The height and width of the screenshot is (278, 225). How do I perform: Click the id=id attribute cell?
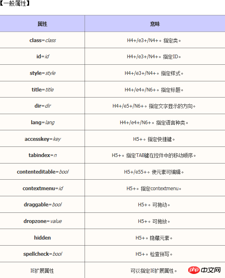tap(42, 56)
